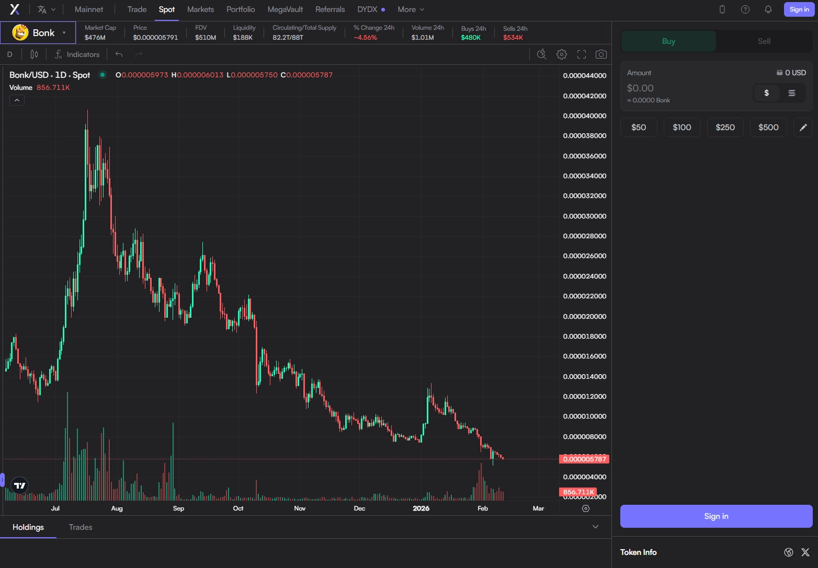Open the token X social link
The width and height of the screenshot is (818, 568).
pos(805,552)
